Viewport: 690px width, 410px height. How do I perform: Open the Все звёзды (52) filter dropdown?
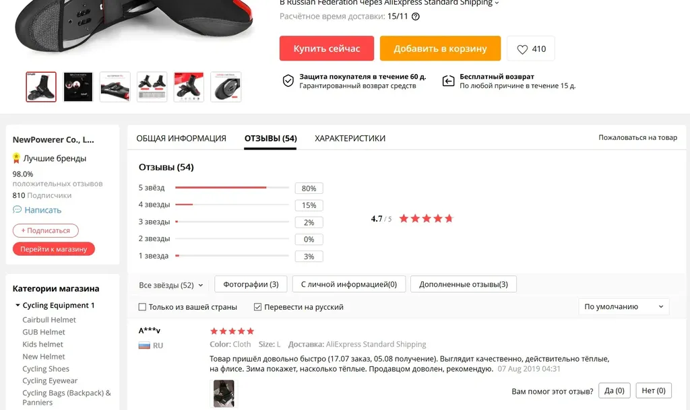[x=170, y=285]
